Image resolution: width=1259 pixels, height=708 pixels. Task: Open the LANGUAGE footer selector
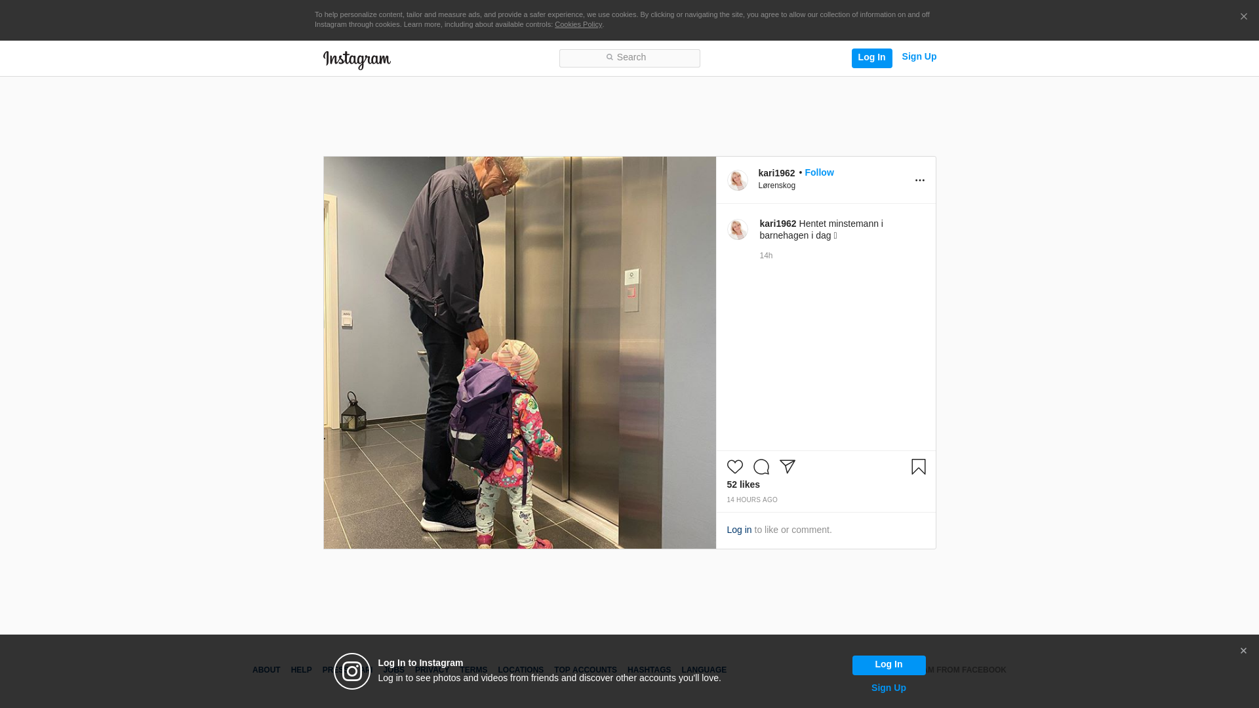point(704,670)
